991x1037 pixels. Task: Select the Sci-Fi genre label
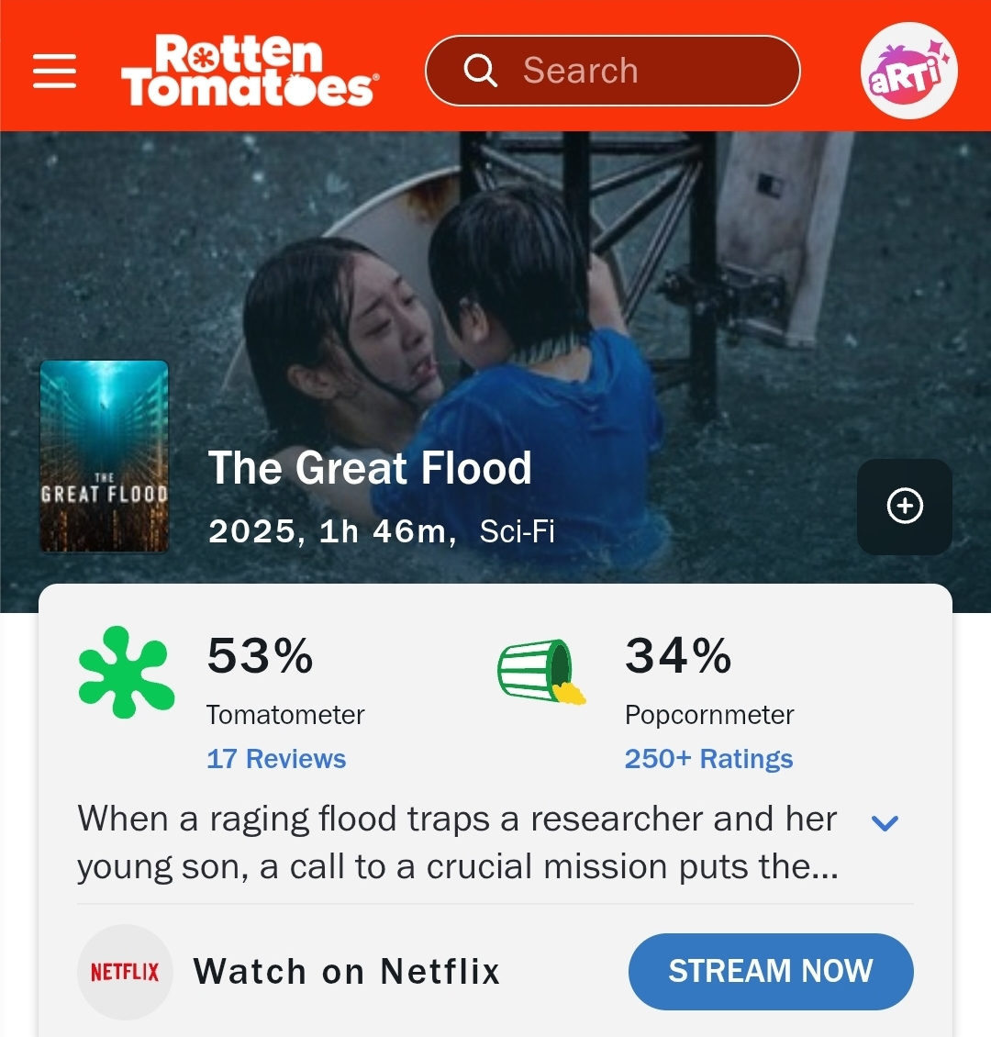517,531
